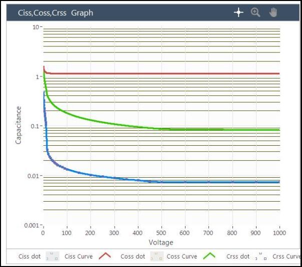The height and width of the screenshot is (267, 302).
Task: Click the red Ciss Curve legend icon
Action: pyautogui.click(x=104, y=257)
